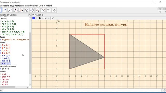
Task: Select number red = 0
Action: click(x=5, y=79)
